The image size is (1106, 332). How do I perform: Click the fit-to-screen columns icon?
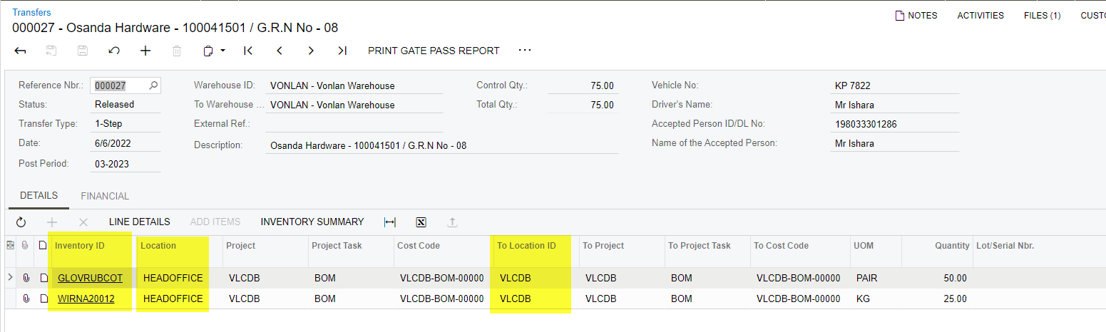click(x=390, y=222)
